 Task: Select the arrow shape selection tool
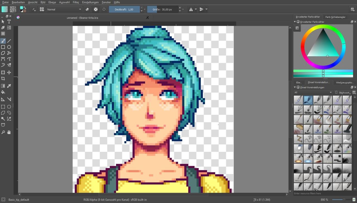pyautogui.click(x=3, y=22)
